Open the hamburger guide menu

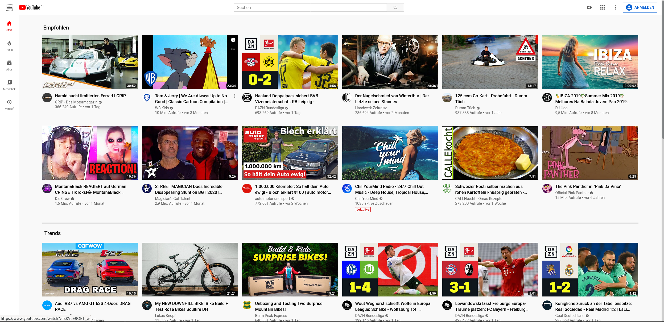click(9, 7)
